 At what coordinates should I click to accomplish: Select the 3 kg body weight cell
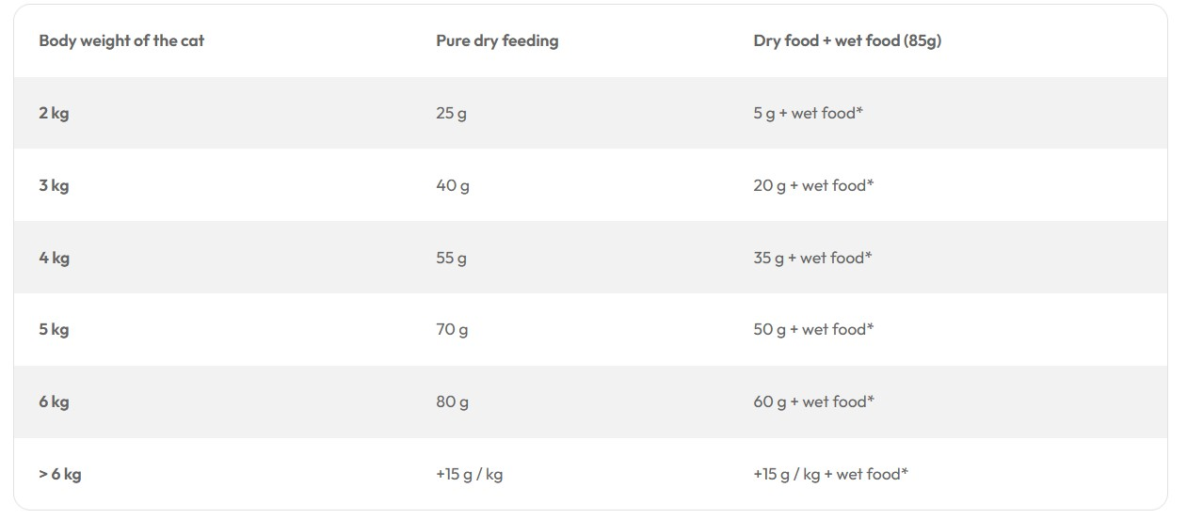tap(54, 185)
